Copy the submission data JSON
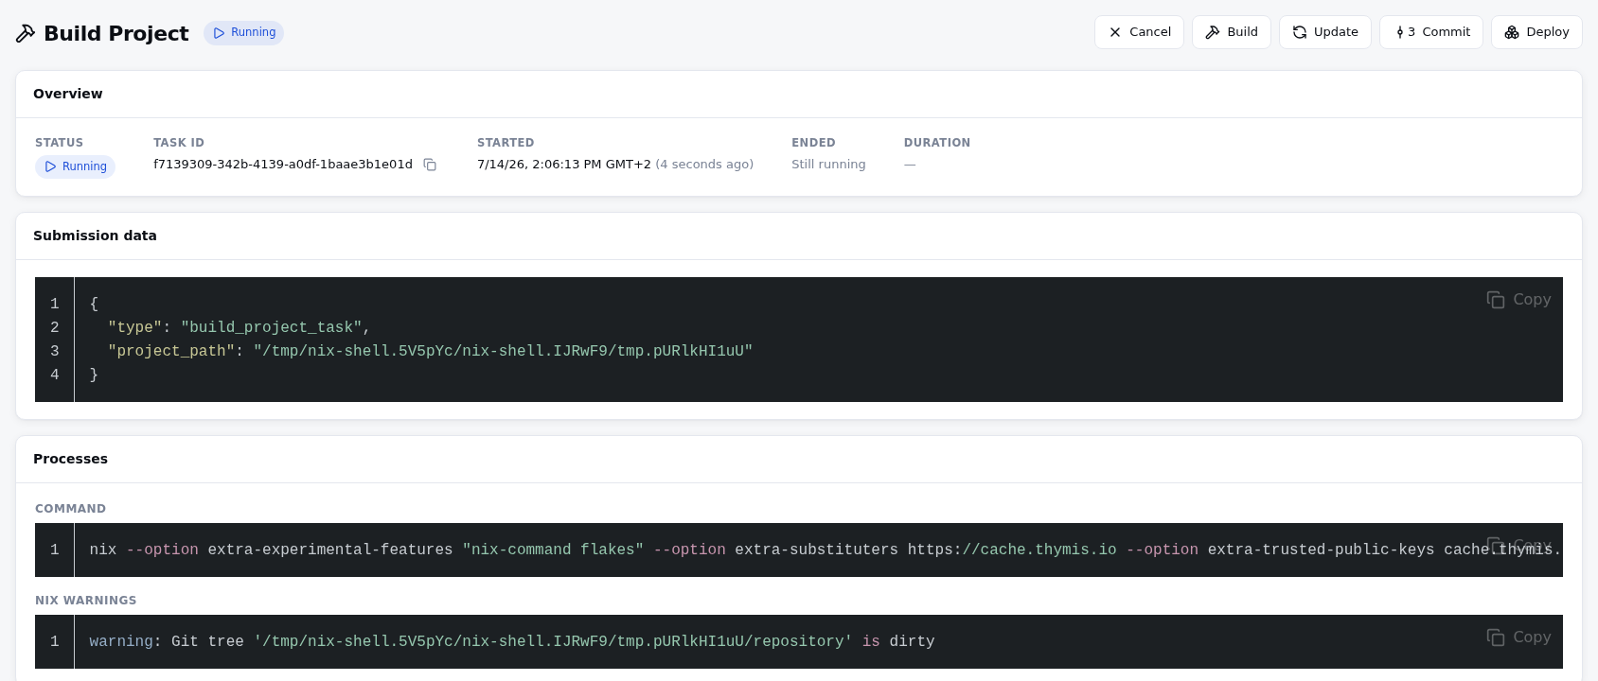Viewport: 1598px width, 681px height. tap(1518, 300)
